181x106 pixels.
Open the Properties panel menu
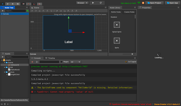[x=178, y=8]
